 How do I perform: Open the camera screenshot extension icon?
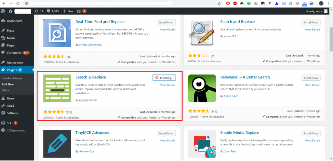click(256, 3)
